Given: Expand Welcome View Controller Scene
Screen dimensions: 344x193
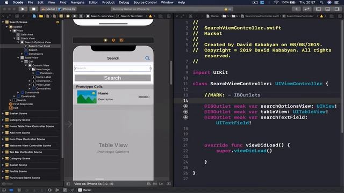Looking at the screenshot, I should coord(3,145).
